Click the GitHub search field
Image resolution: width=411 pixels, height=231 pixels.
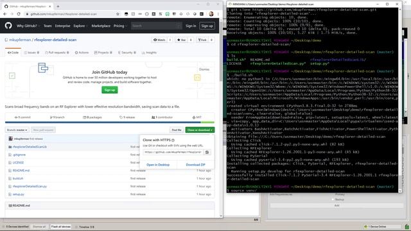(156, 26)
